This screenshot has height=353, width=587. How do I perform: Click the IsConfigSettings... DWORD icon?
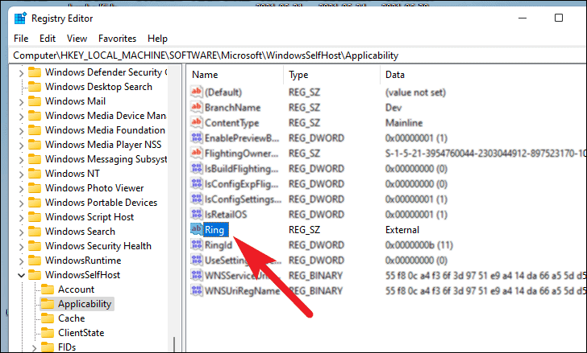196,199
